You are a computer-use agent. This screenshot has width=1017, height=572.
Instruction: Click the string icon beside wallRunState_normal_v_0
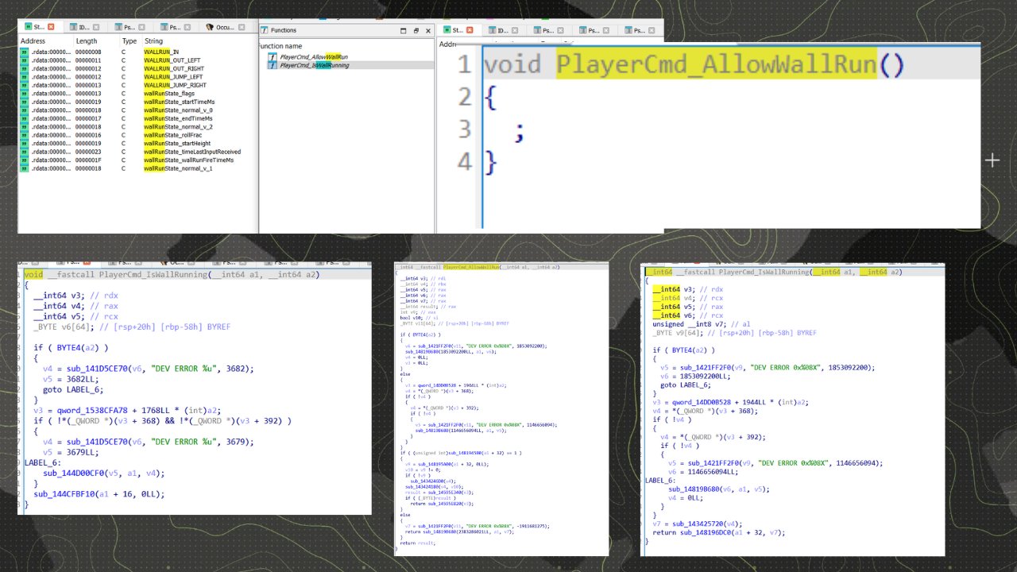[x=24, y=110]
